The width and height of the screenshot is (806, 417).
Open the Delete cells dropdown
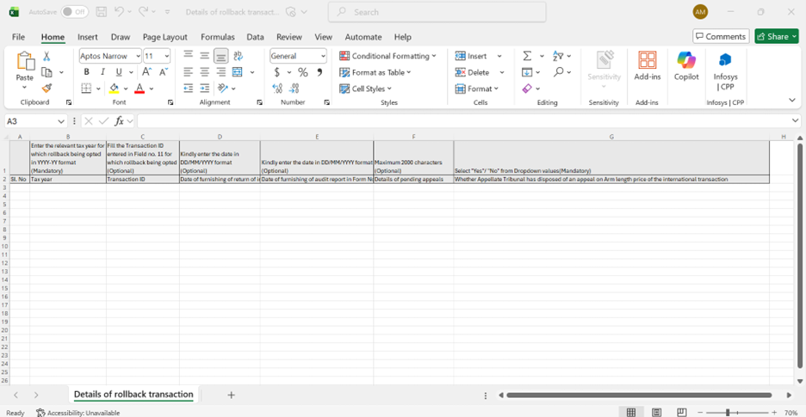click(502, 72)
